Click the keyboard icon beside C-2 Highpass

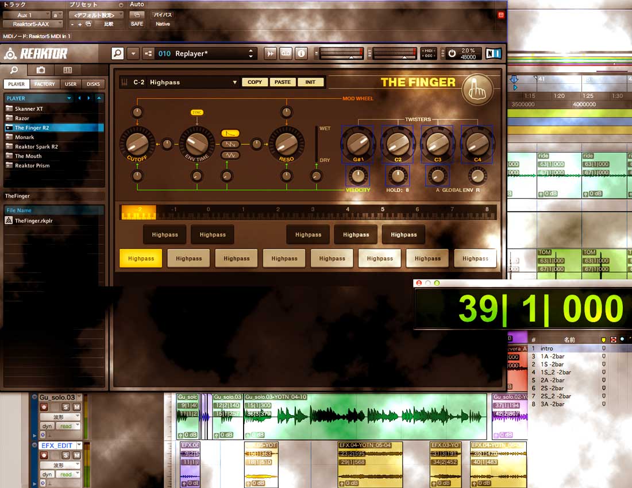[x=125, y=82]
